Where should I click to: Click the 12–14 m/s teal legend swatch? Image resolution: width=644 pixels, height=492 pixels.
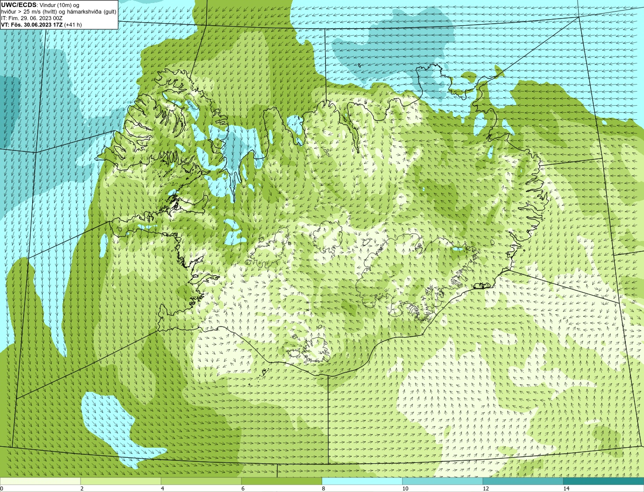pos(523,481)
